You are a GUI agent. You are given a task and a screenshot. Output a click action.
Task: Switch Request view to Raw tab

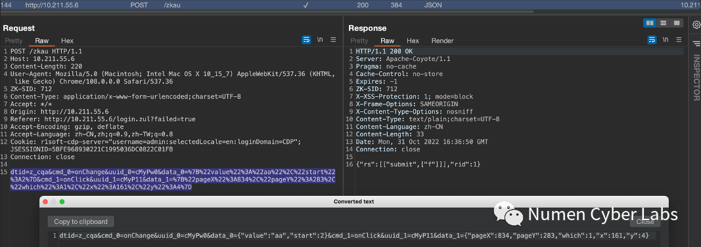point(41,41)
